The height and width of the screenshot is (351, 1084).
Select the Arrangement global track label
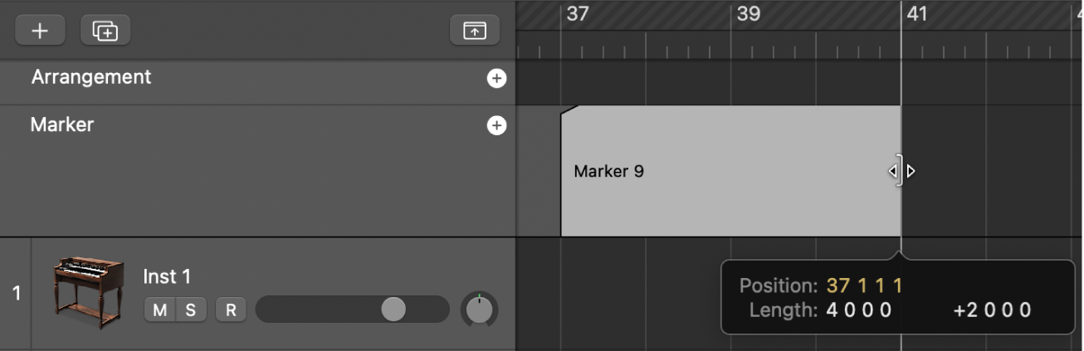pyautogui.click(x=91, y=77)
